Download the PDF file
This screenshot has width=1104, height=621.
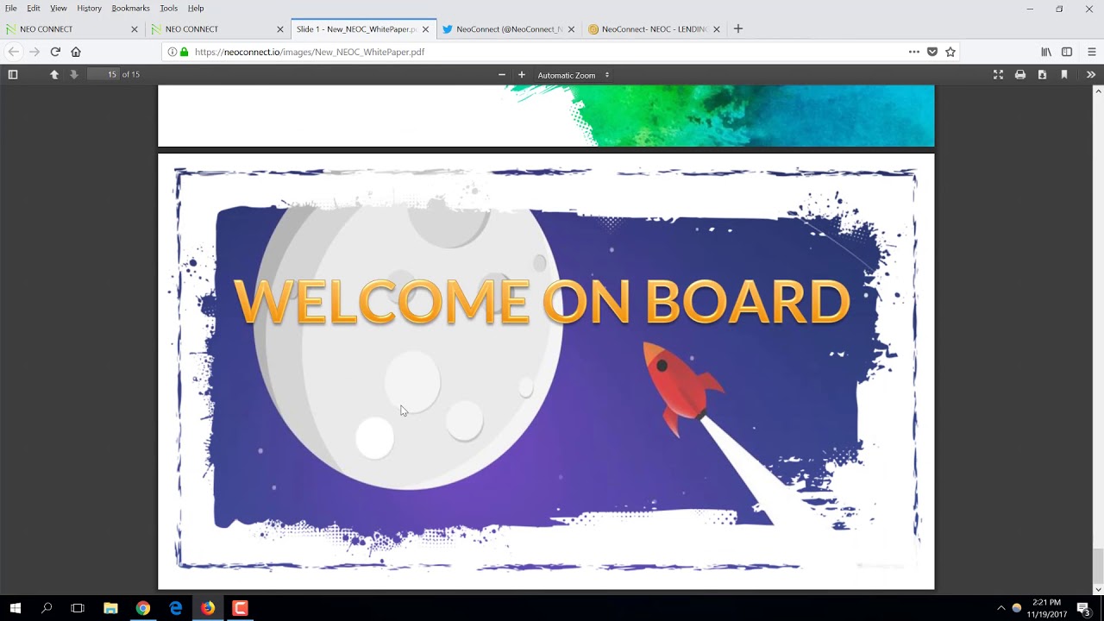(x=1042, y=75)
